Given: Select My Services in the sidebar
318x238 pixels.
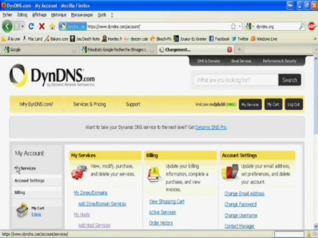Looking at the screenshot, I should pyautogui.click(x=25, y=168).
